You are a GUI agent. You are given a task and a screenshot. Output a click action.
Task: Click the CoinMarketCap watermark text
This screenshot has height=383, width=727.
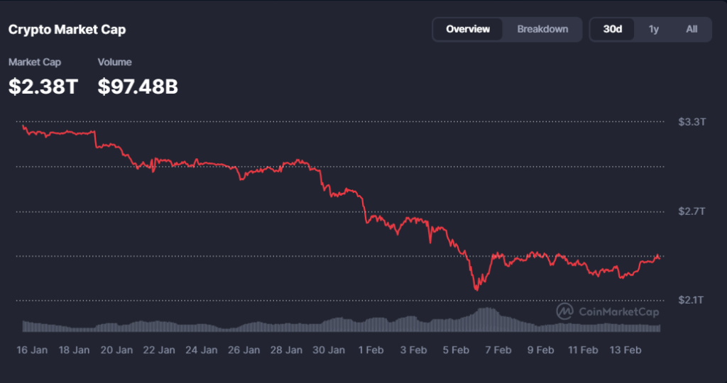pyautogui.click(x=619, y=312)
